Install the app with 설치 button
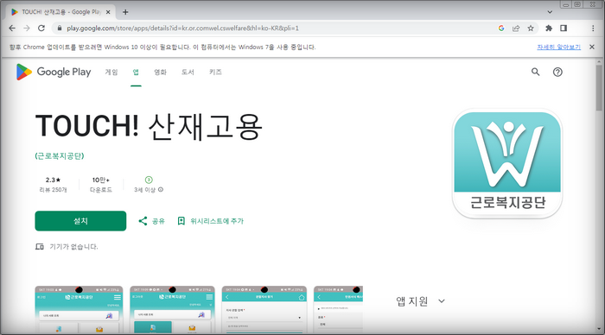 click(x=80, y=221)
